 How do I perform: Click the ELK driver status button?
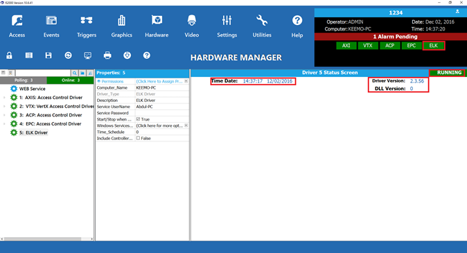[433, 46]
